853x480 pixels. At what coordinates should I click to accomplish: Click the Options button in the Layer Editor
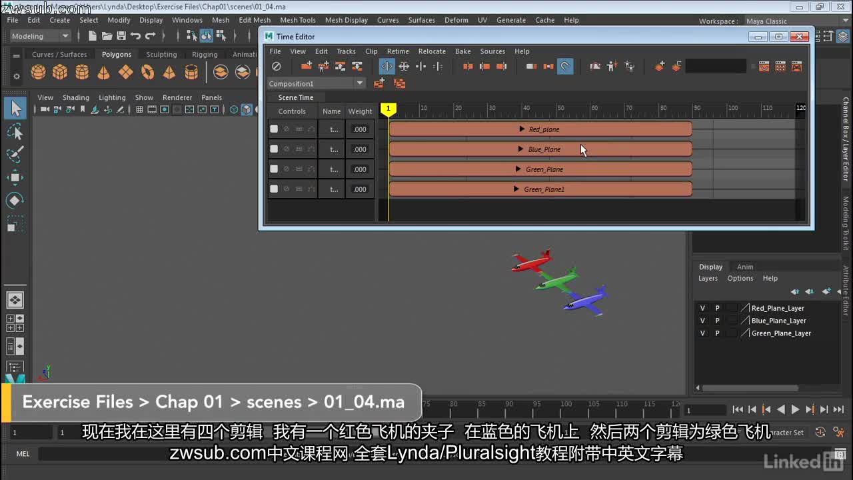click(740, 278)
